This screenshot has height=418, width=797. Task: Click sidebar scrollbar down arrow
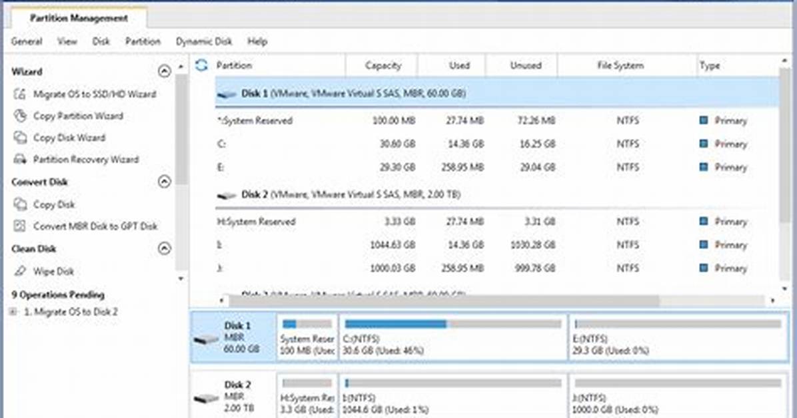pos(181,278)
